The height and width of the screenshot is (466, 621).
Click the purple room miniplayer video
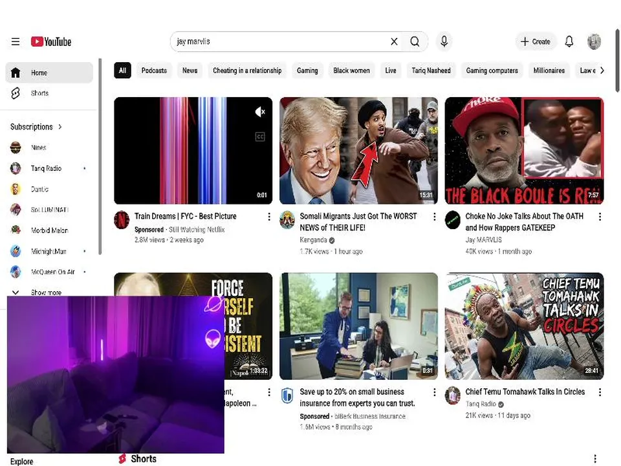(116, 375)
